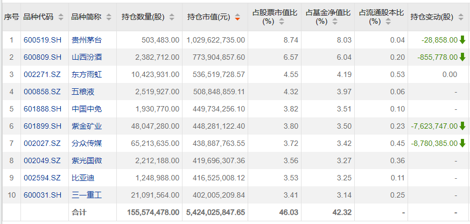Select 东方雨虹 position change 0.00
The height and width of the screenshot is (224, 470).
pyautogui.click(x=450, y=74)
